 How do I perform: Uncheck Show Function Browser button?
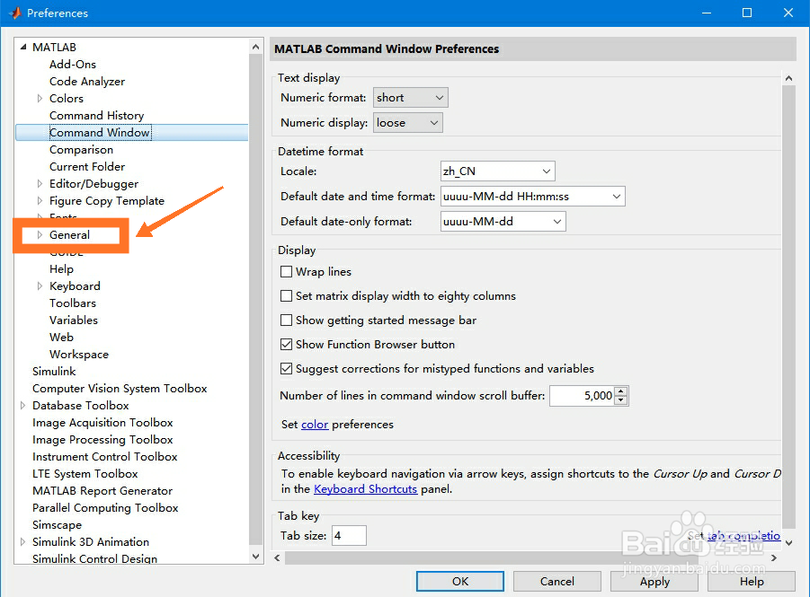286,344
